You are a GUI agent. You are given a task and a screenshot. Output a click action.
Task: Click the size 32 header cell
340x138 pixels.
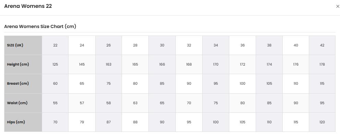(189, 45)
